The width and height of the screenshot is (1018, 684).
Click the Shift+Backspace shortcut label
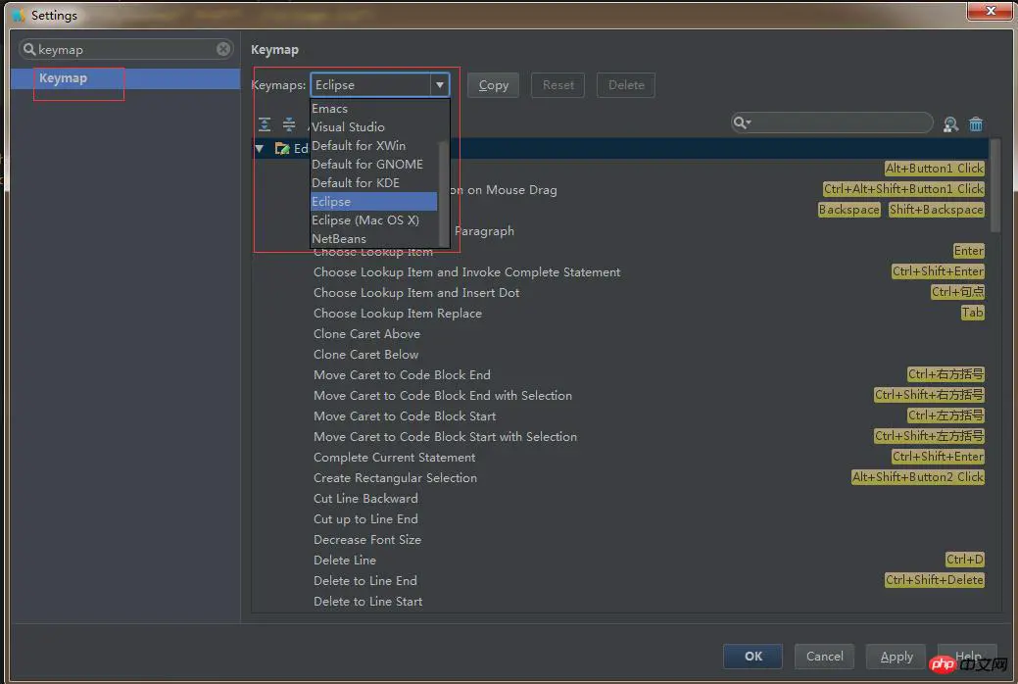937,210
